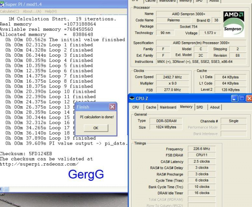
Task: Click the memory Frequency value 226.6 MHz
Action: click(x=202, y=149)
